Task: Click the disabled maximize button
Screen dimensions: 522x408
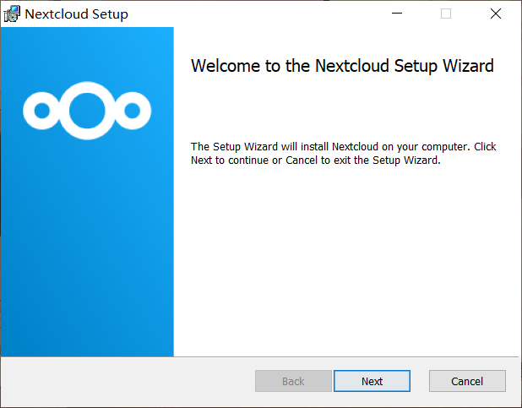Action: (446, 14)
